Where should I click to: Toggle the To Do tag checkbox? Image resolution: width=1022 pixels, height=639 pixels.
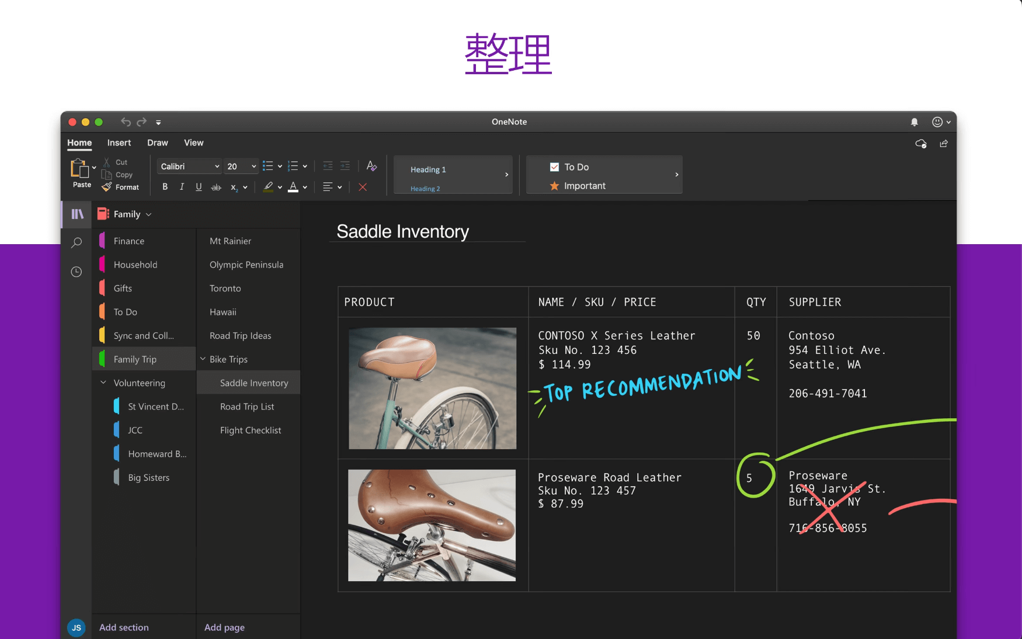coord(554,167)
